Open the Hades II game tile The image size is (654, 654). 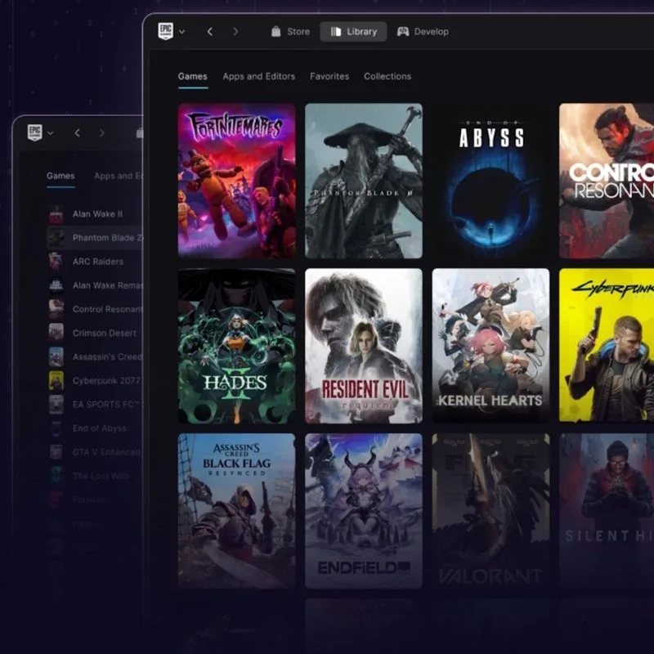pos(236,346)
